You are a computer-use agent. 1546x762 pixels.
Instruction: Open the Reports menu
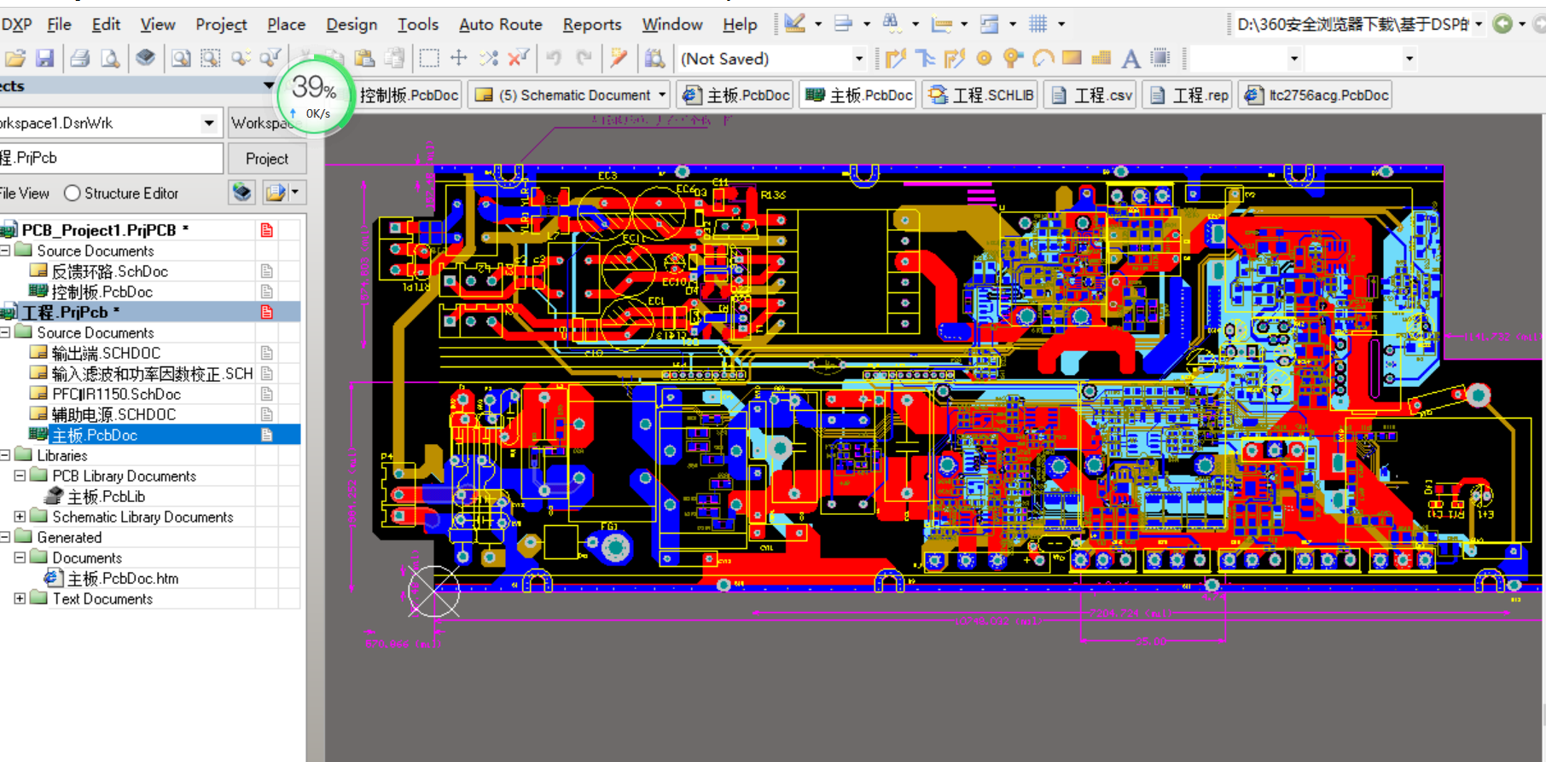pos(591,25)
